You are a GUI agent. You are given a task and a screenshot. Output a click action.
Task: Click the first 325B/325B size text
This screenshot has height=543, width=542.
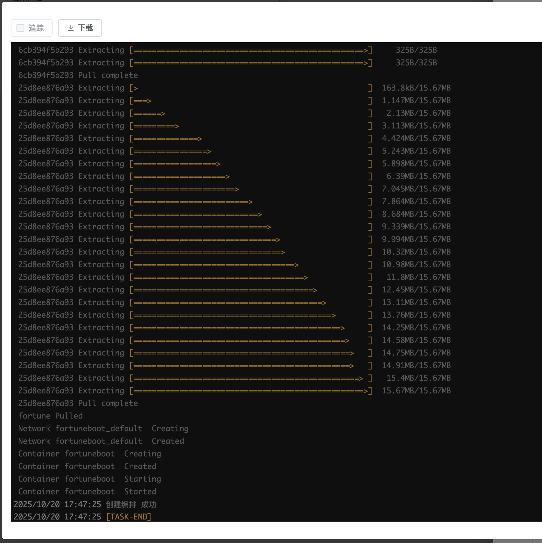tap(416, 50)
